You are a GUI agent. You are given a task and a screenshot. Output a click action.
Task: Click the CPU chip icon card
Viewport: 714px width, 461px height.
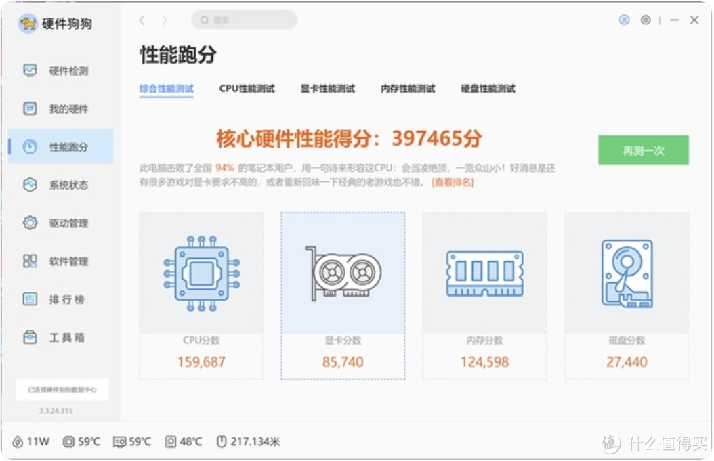point(201,273)
